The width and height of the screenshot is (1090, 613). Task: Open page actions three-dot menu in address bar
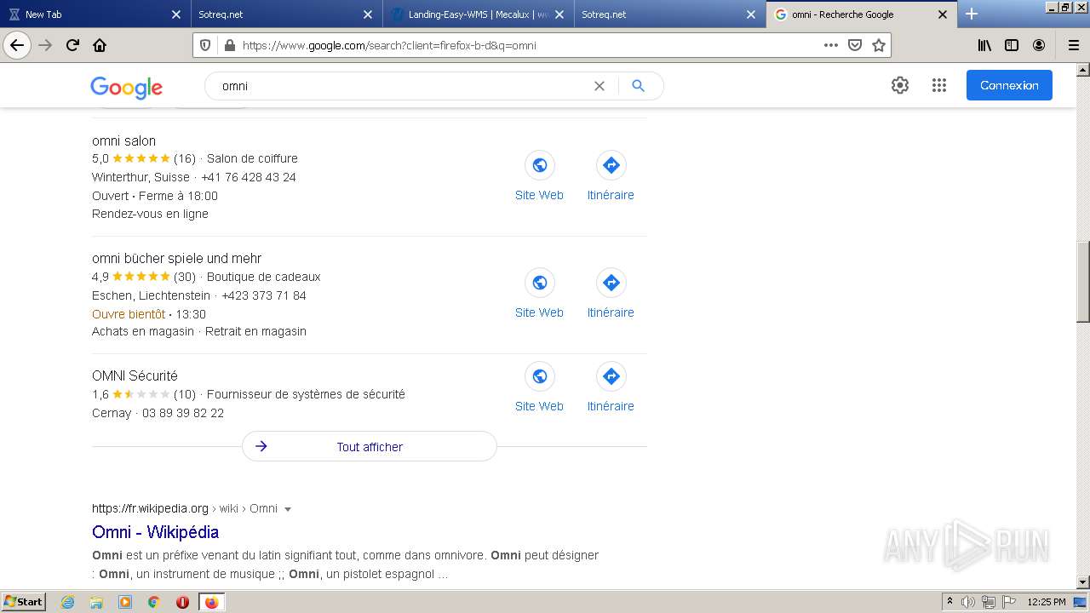pyautogui.click(x=831, y=45)
